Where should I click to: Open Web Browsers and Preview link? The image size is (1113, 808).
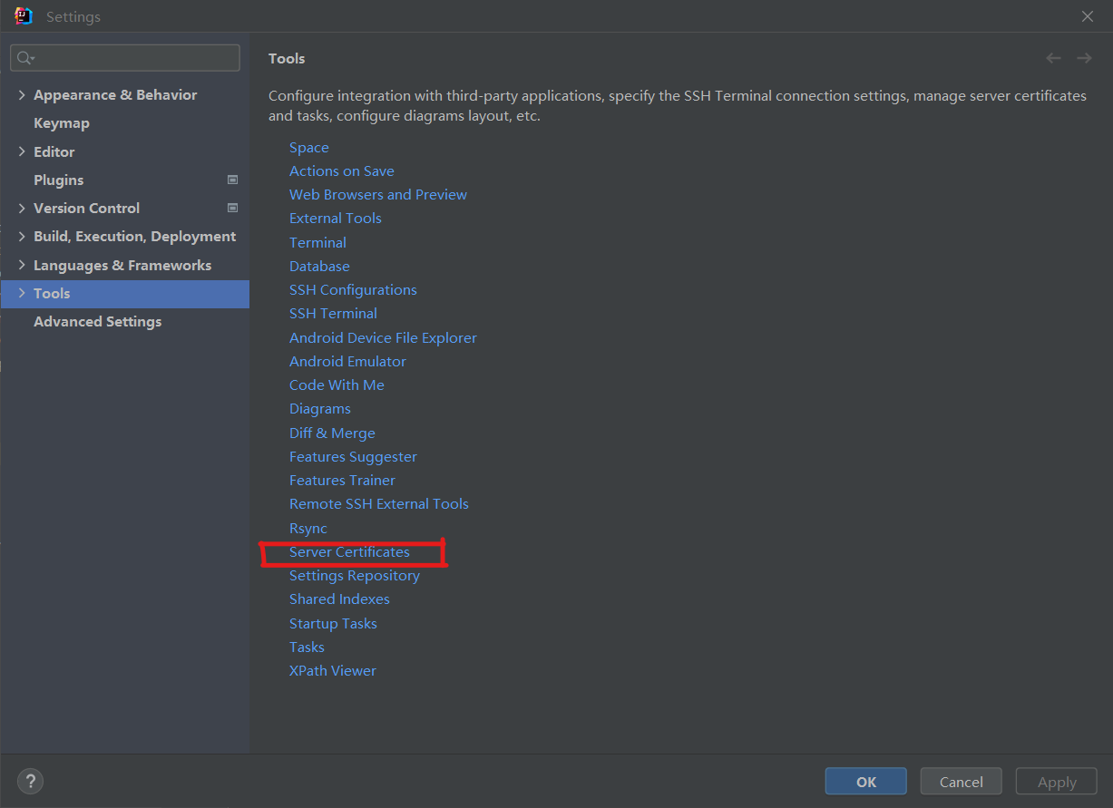pos(378,195)
